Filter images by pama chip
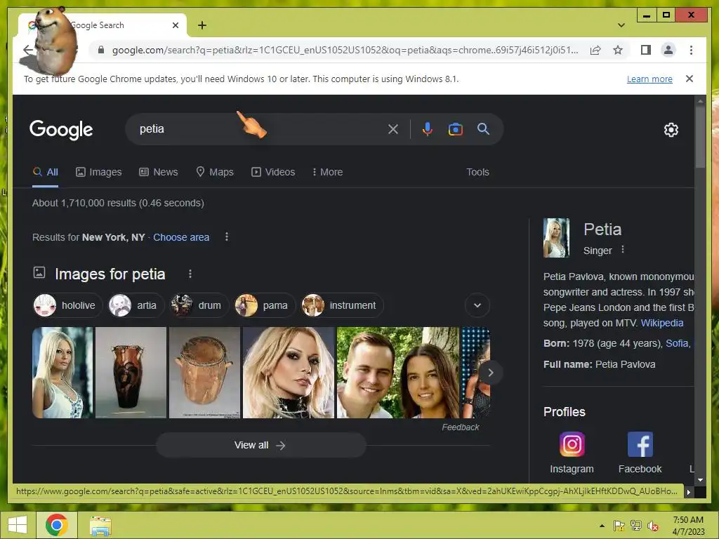Viewport: 719px width, 539px height. click(265, 305)
